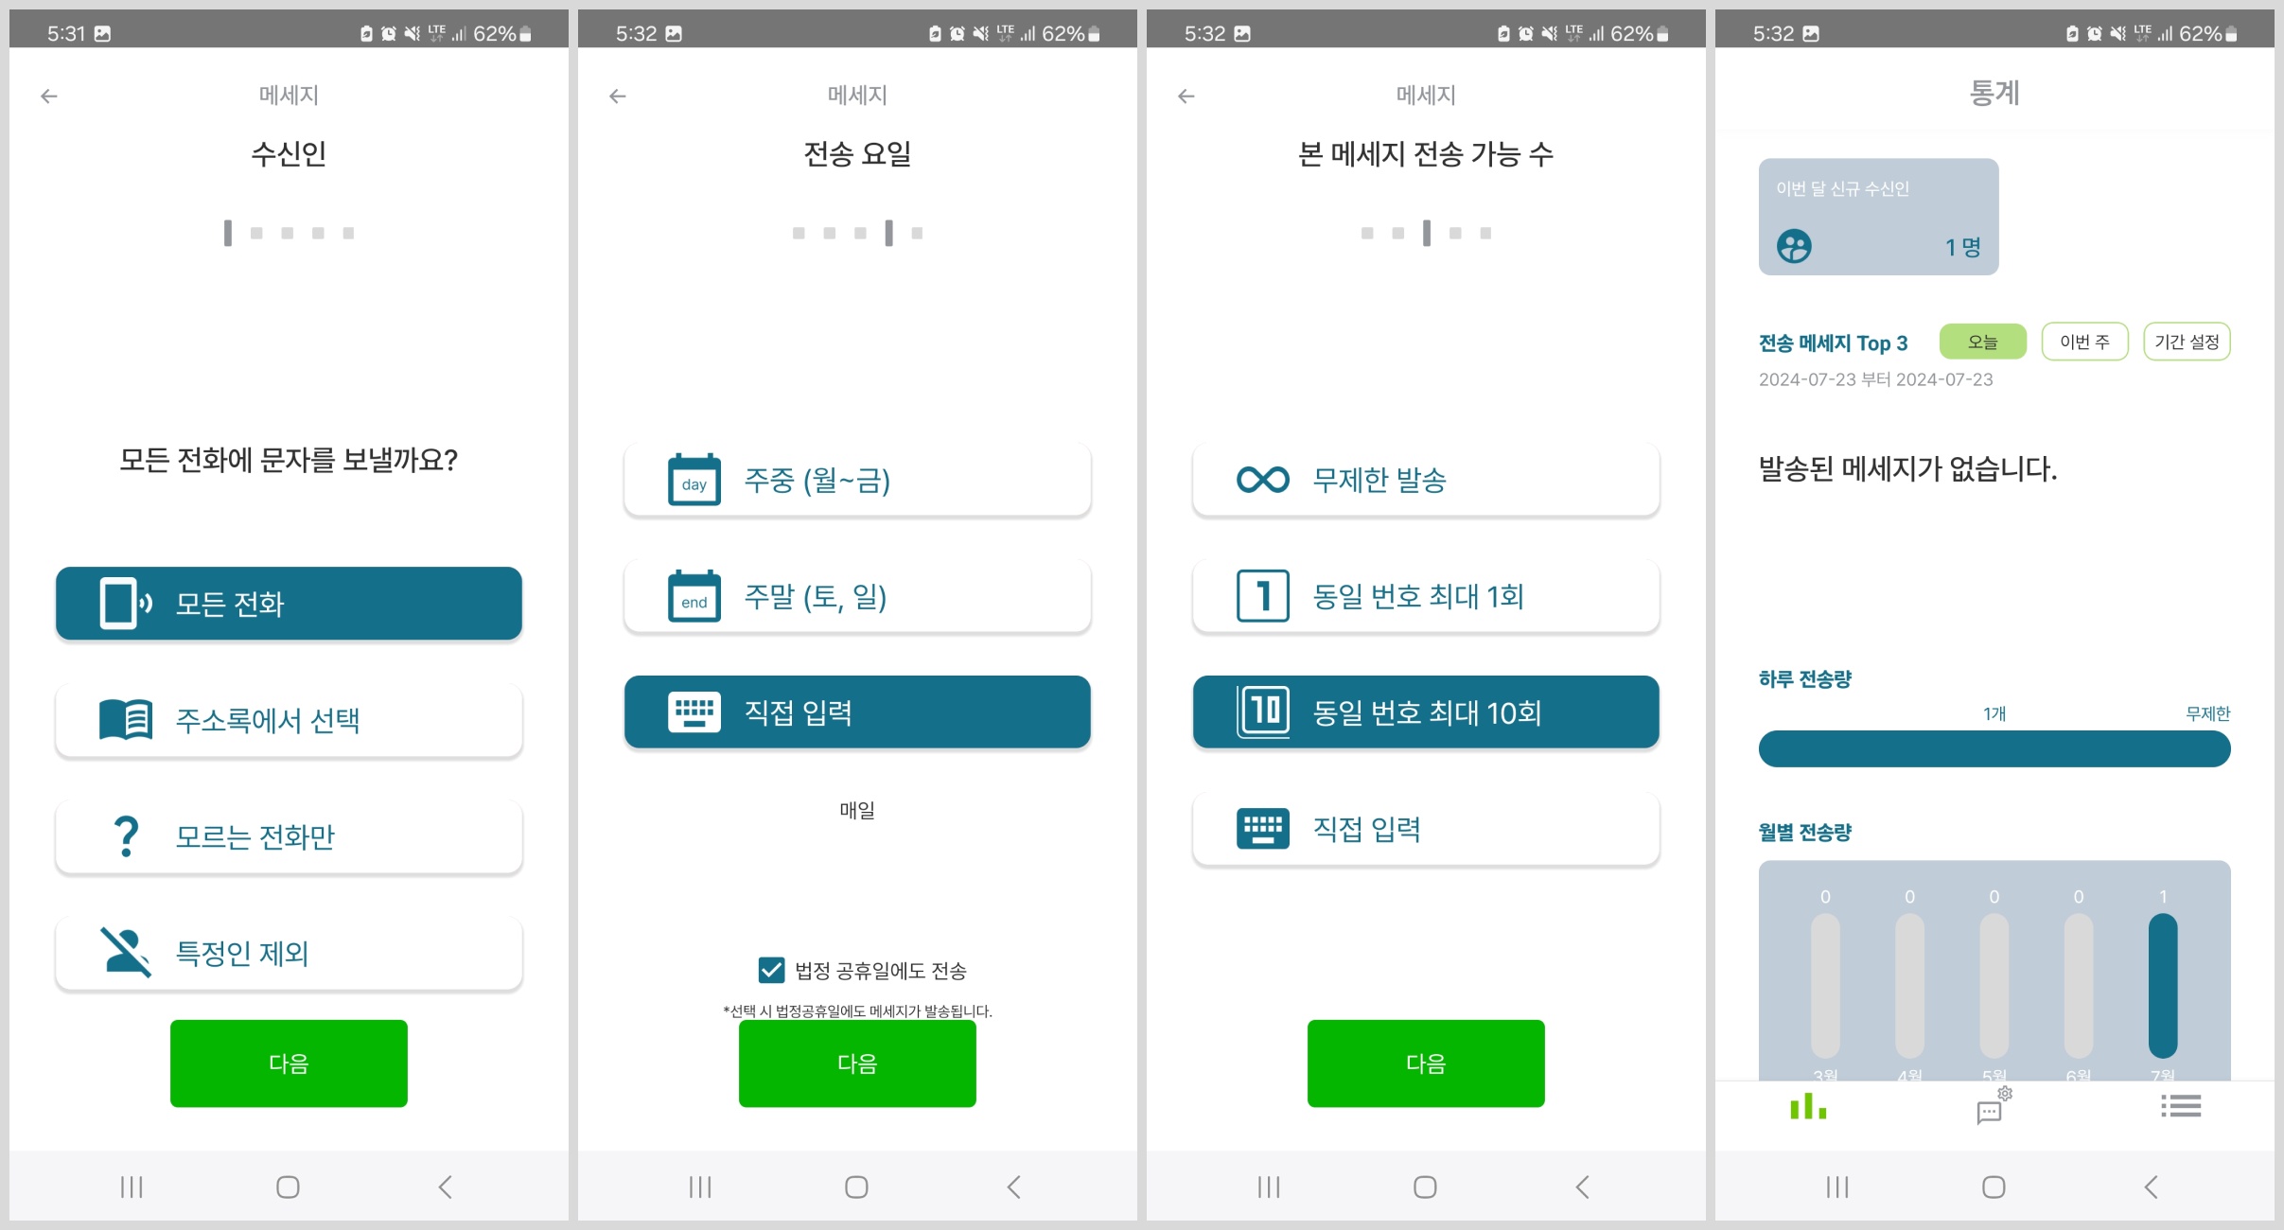Toggle 법정 공휴일에도 전송 checkbox
Image resolution: width=2284 pixels, height=1230 pixels.
click(x=764, y=968)
